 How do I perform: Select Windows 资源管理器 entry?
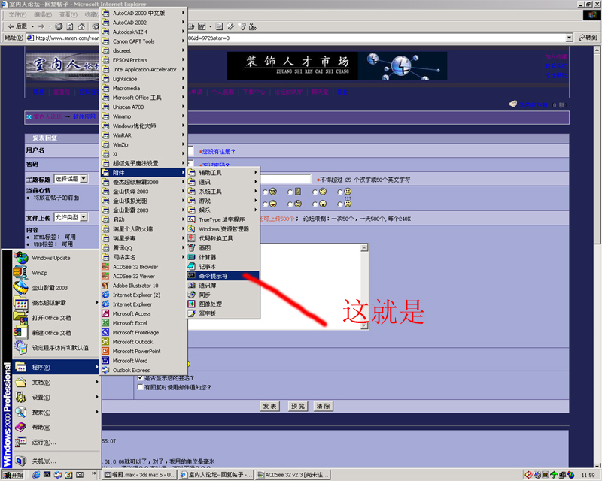click(x=223, y=229)
